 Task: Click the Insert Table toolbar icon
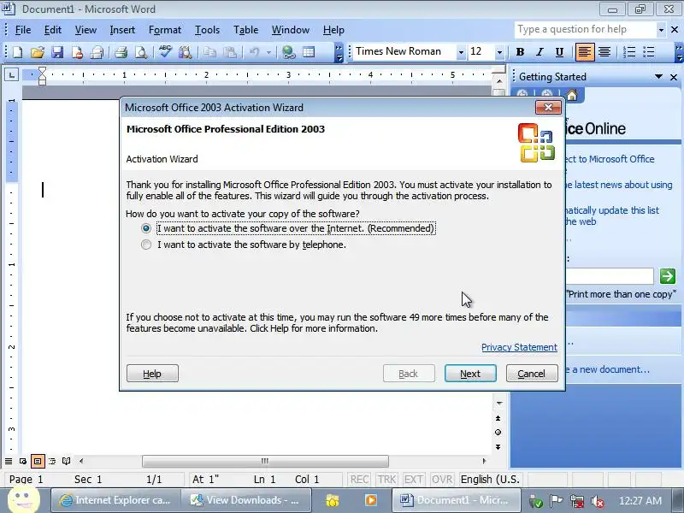click(x=309, y=52)
